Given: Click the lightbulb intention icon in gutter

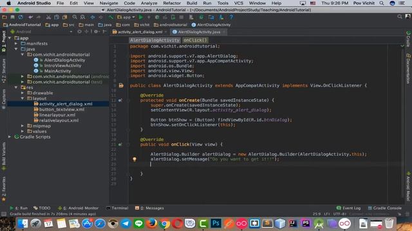Looking at the screenshot, I should 135,159.
